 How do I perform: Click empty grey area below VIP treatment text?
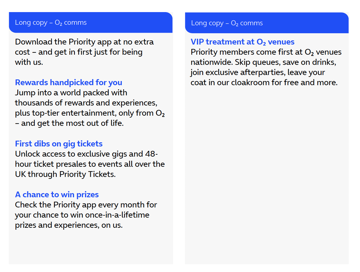[x=267, y=176]
